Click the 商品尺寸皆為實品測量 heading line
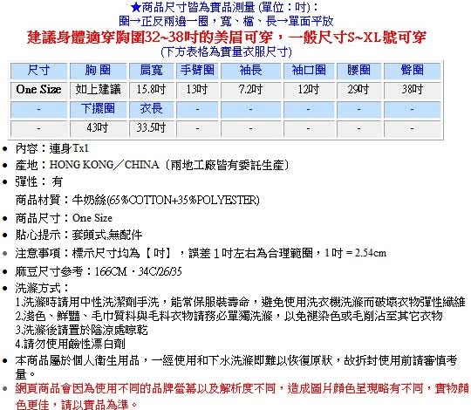This screenshot has height=410, width=471. (224, 7)
